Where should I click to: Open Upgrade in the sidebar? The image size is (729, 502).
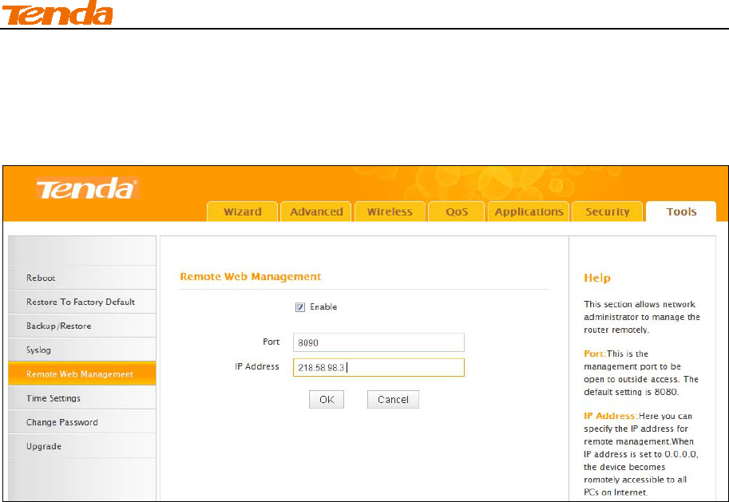[x=82, y=446]
